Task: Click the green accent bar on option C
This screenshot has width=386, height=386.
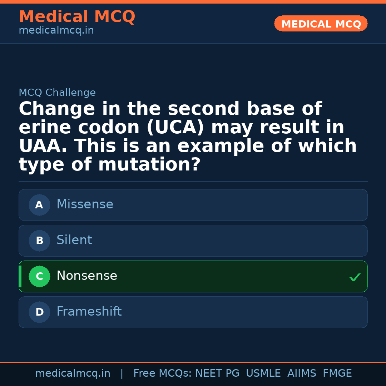Action: (x=20, y=277)
